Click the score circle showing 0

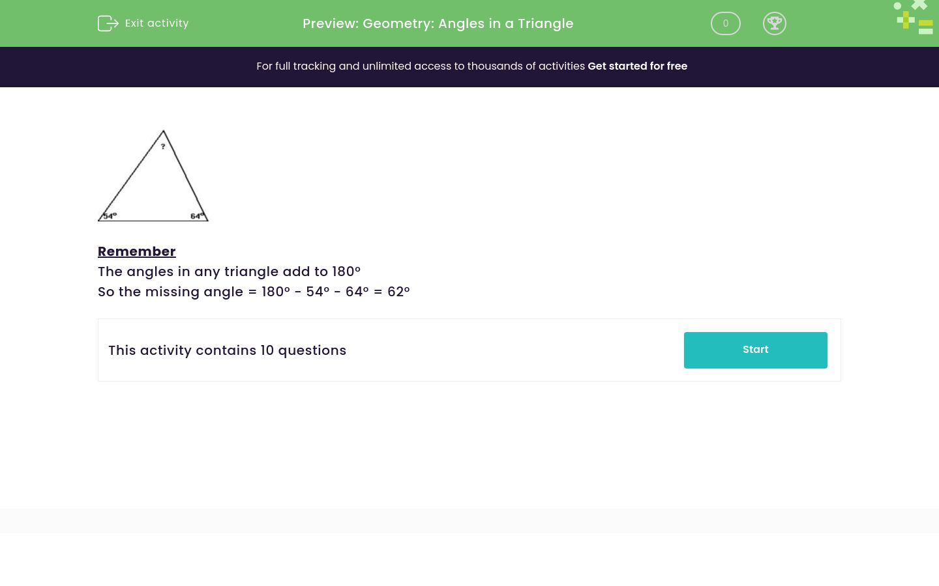click(x=725, y=23)
